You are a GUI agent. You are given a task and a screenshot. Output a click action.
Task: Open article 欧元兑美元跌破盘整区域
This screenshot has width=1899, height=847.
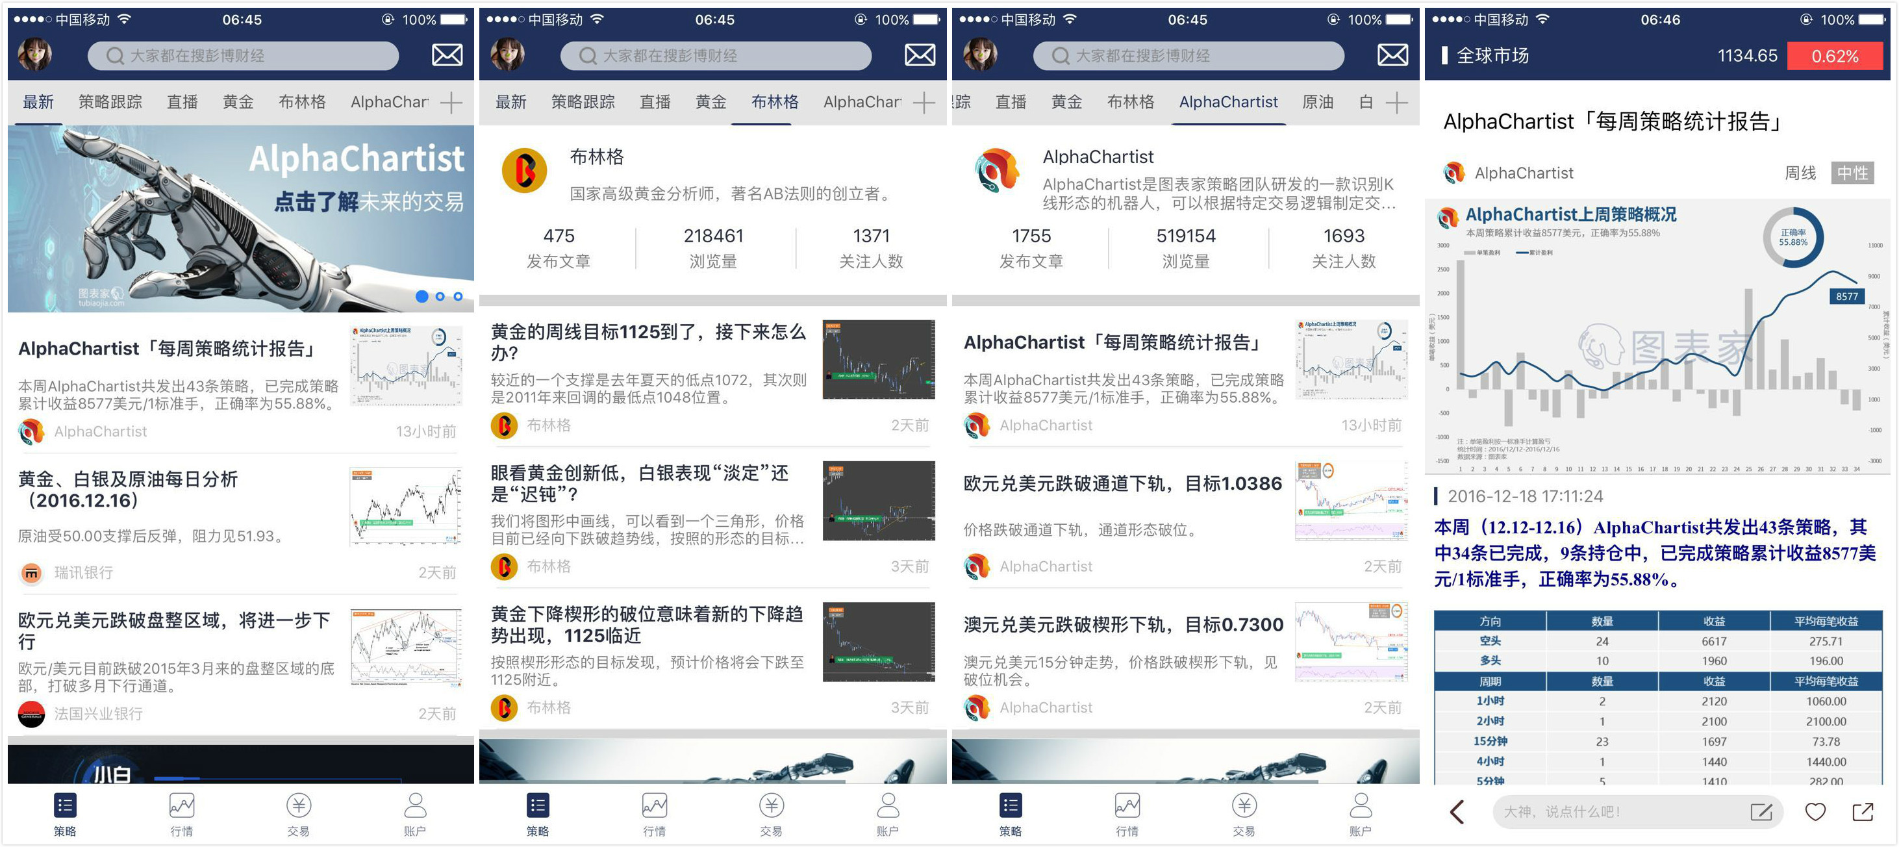241,664
